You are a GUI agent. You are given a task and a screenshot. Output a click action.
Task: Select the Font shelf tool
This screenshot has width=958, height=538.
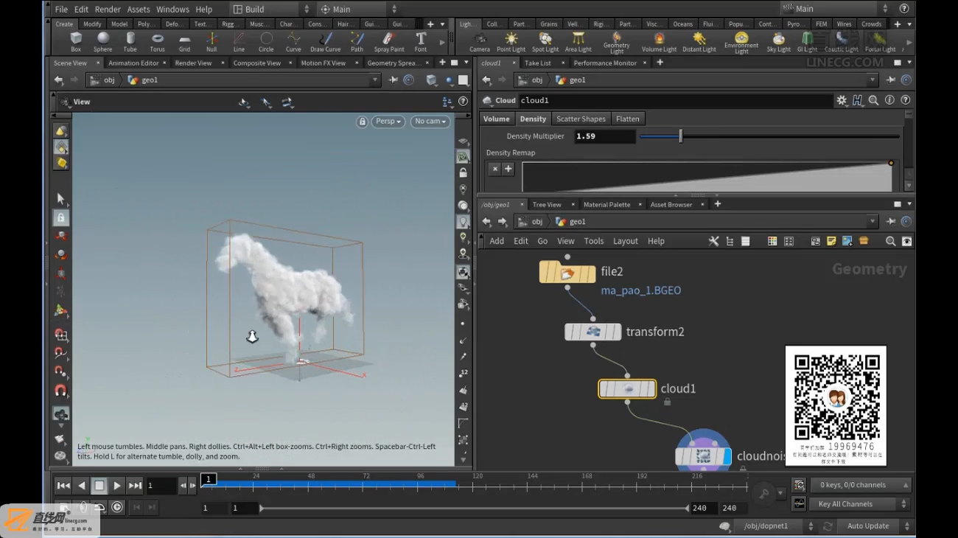point(421,42)
